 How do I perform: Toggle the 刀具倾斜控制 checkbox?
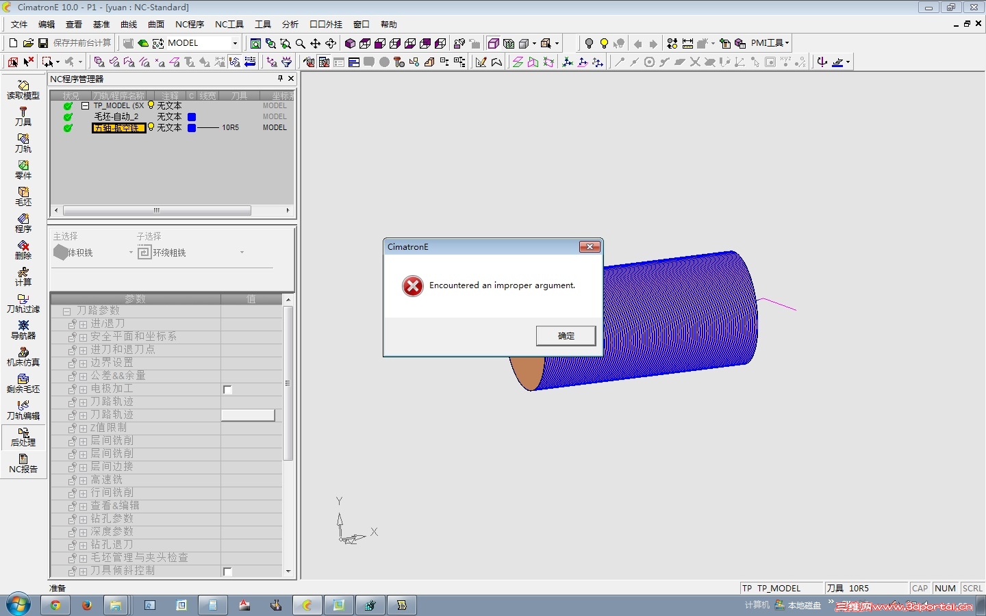pos(227,572)
